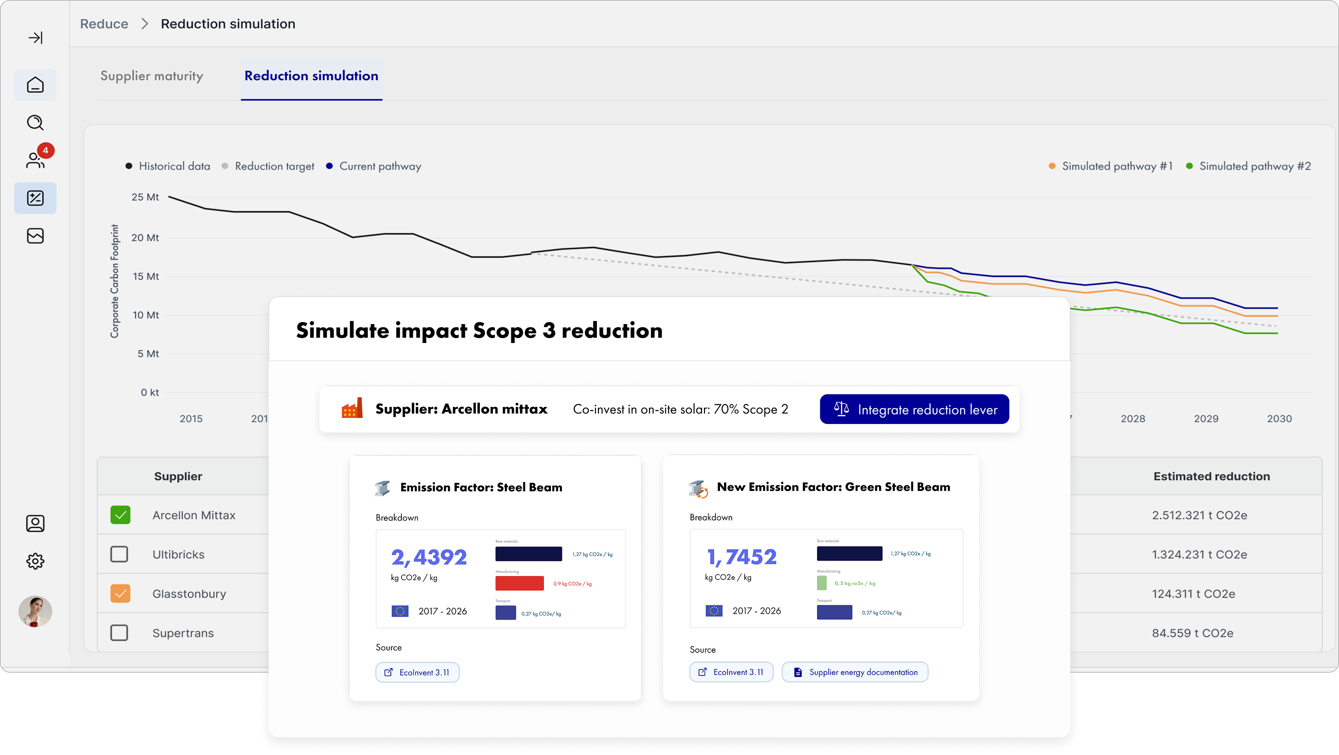Switch to the Supplier maturity tab

(x=152, y=76)
